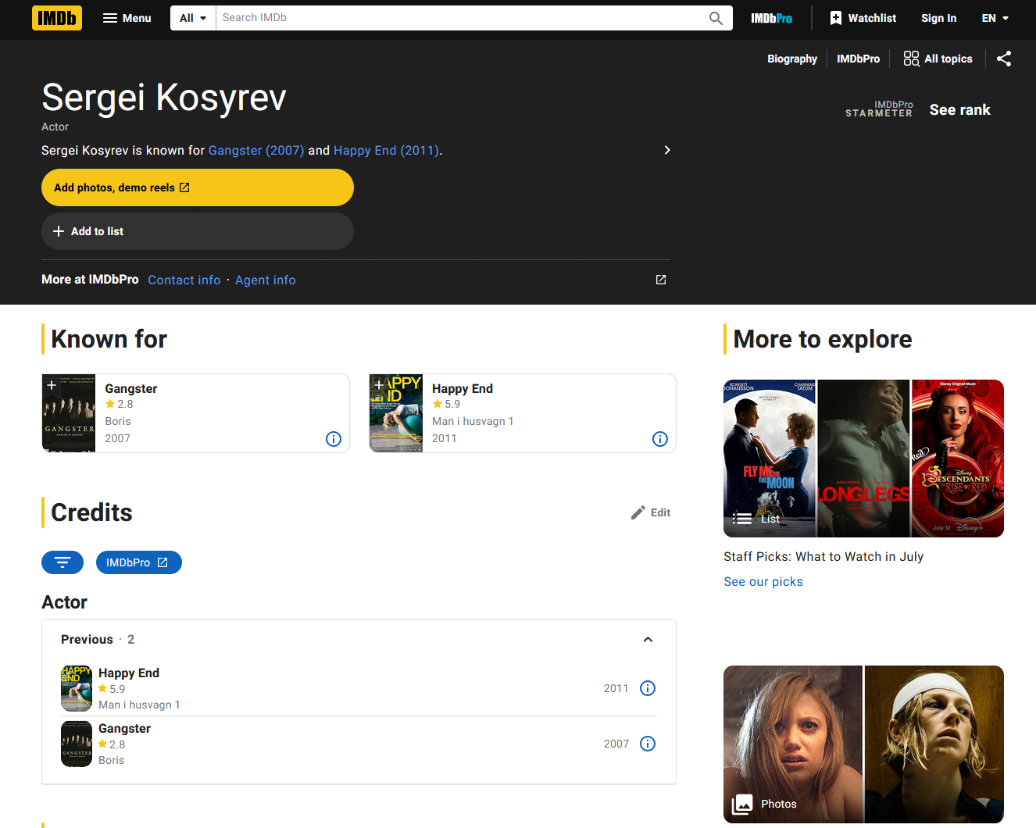Open Contact info on IMDbPro
The width and height of the screenshot is (1036, 828).
pos(184,280)
